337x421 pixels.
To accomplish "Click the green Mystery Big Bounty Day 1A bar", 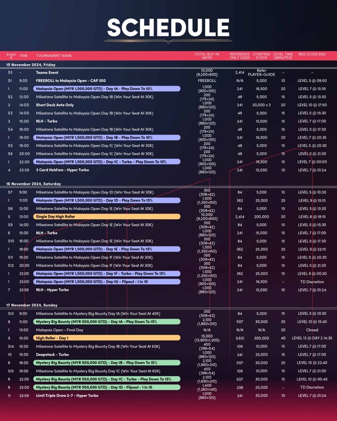I will point(106,321).
